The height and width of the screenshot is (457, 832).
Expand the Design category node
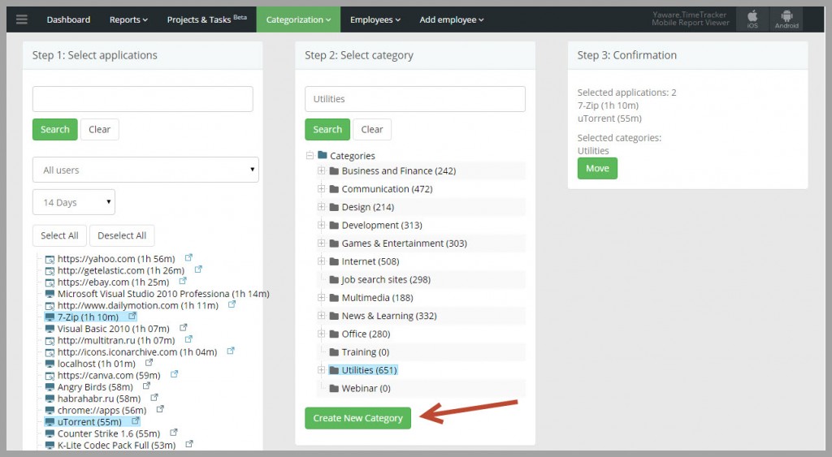(321, 207)
